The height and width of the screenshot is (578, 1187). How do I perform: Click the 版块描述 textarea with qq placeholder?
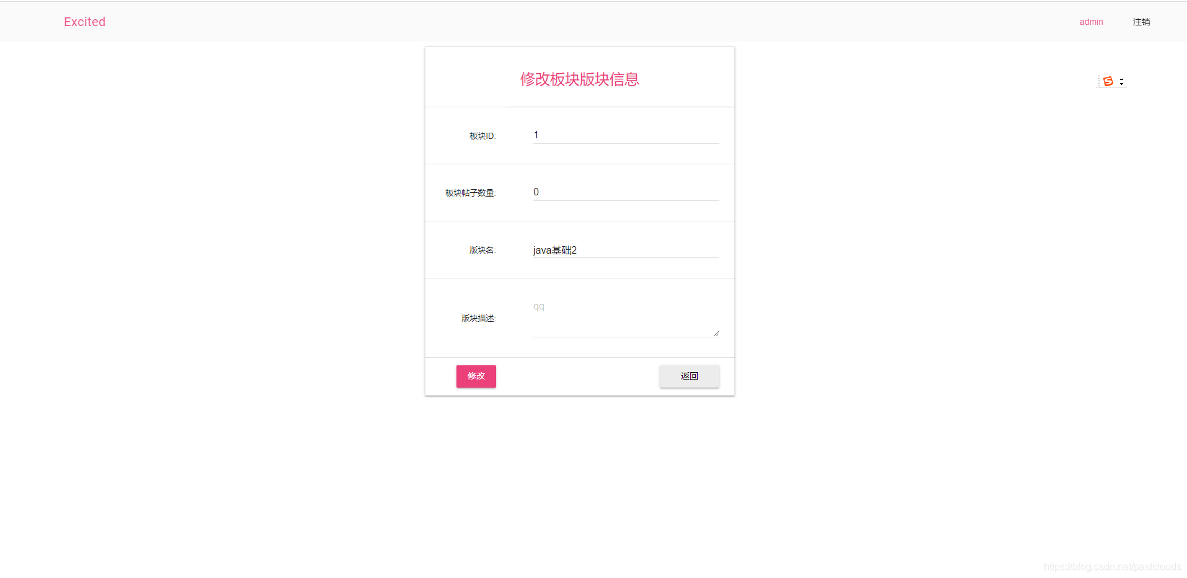pyautogui.click(x=626, y=318)
